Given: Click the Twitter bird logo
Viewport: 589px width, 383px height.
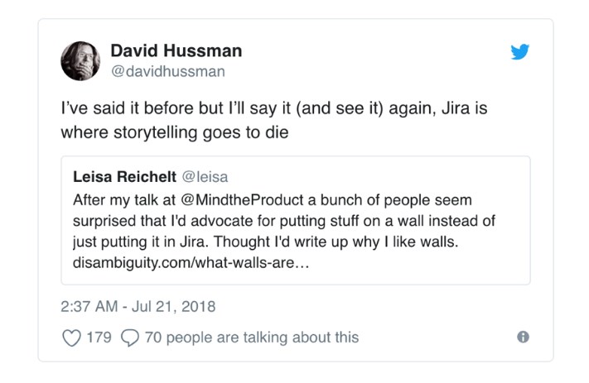Looking at the screenshot, I should pos(520,53).
